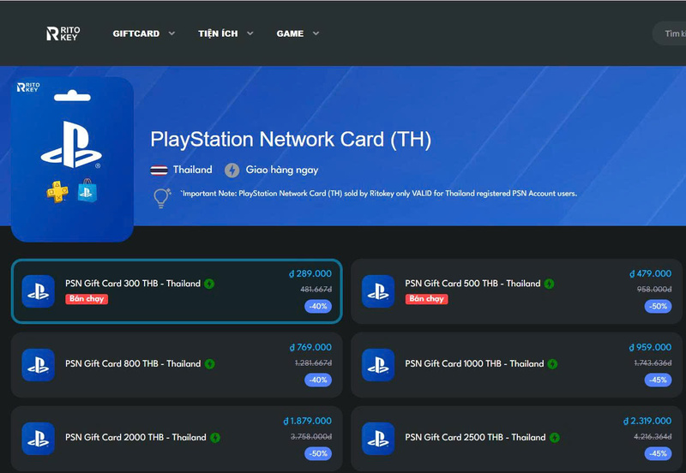686x473 pixels.
Task: Open the TIỆN ÍCH menu
Action: (218, 33)
